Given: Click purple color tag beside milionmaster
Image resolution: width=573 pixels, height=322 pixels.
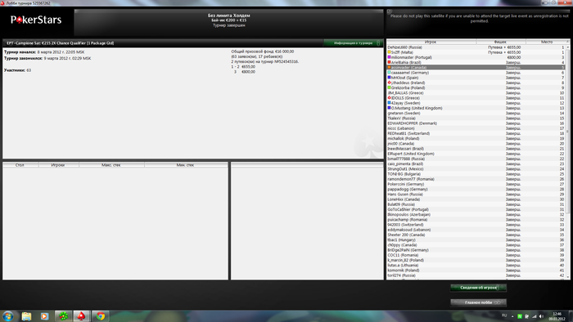Looking at the screenshot, I should coord(389,57).
